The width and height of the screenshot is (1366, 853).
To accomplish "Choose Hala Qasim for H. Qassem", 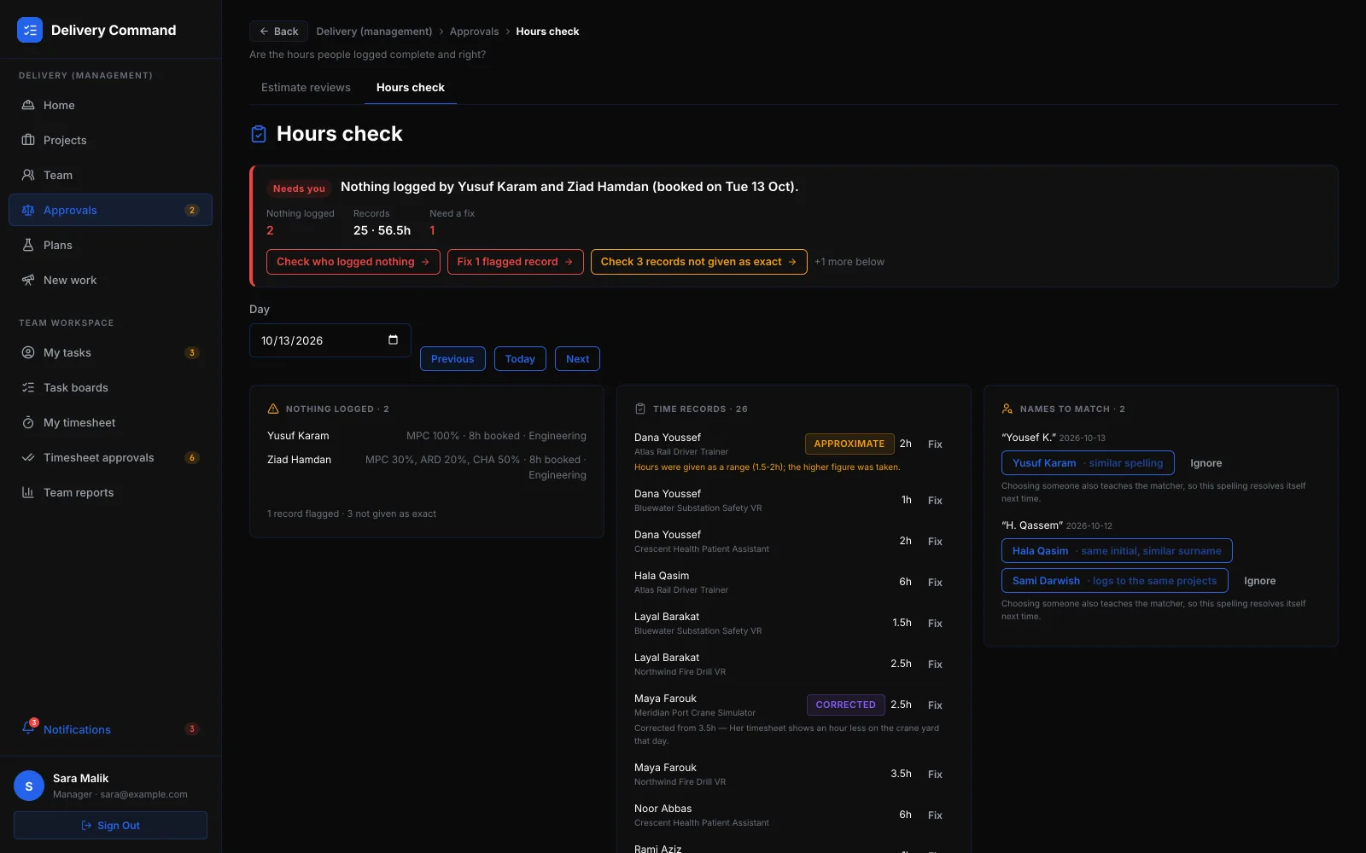I will (1117, 551).
